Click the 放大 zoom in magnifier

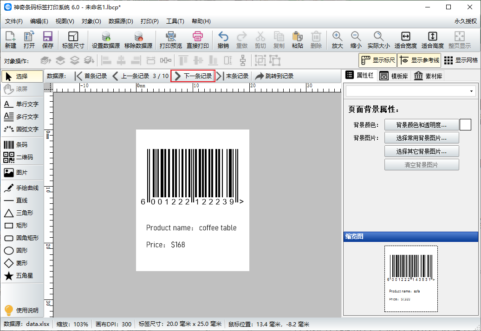click(337, 40)
